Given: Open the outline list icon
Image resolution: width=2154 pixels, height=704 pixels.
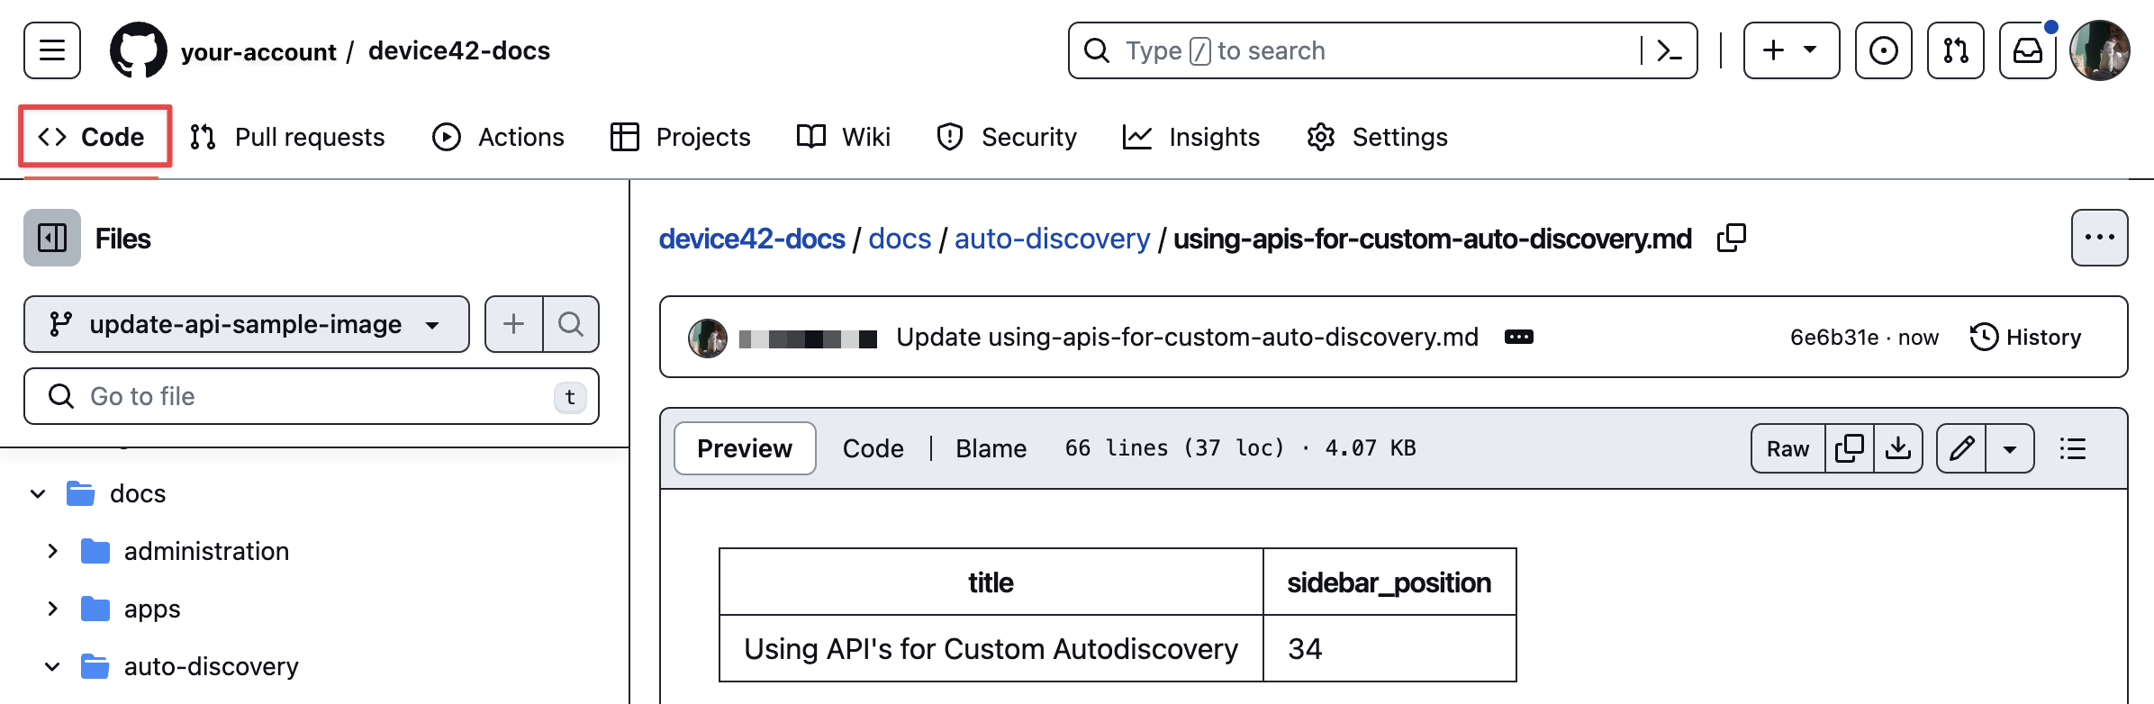Looking at the screenshot, I should point(2072,448).
